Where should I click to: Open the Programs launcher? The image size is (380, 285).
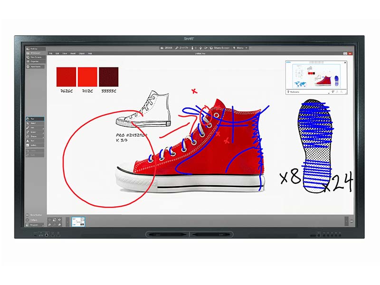point(35,225)
